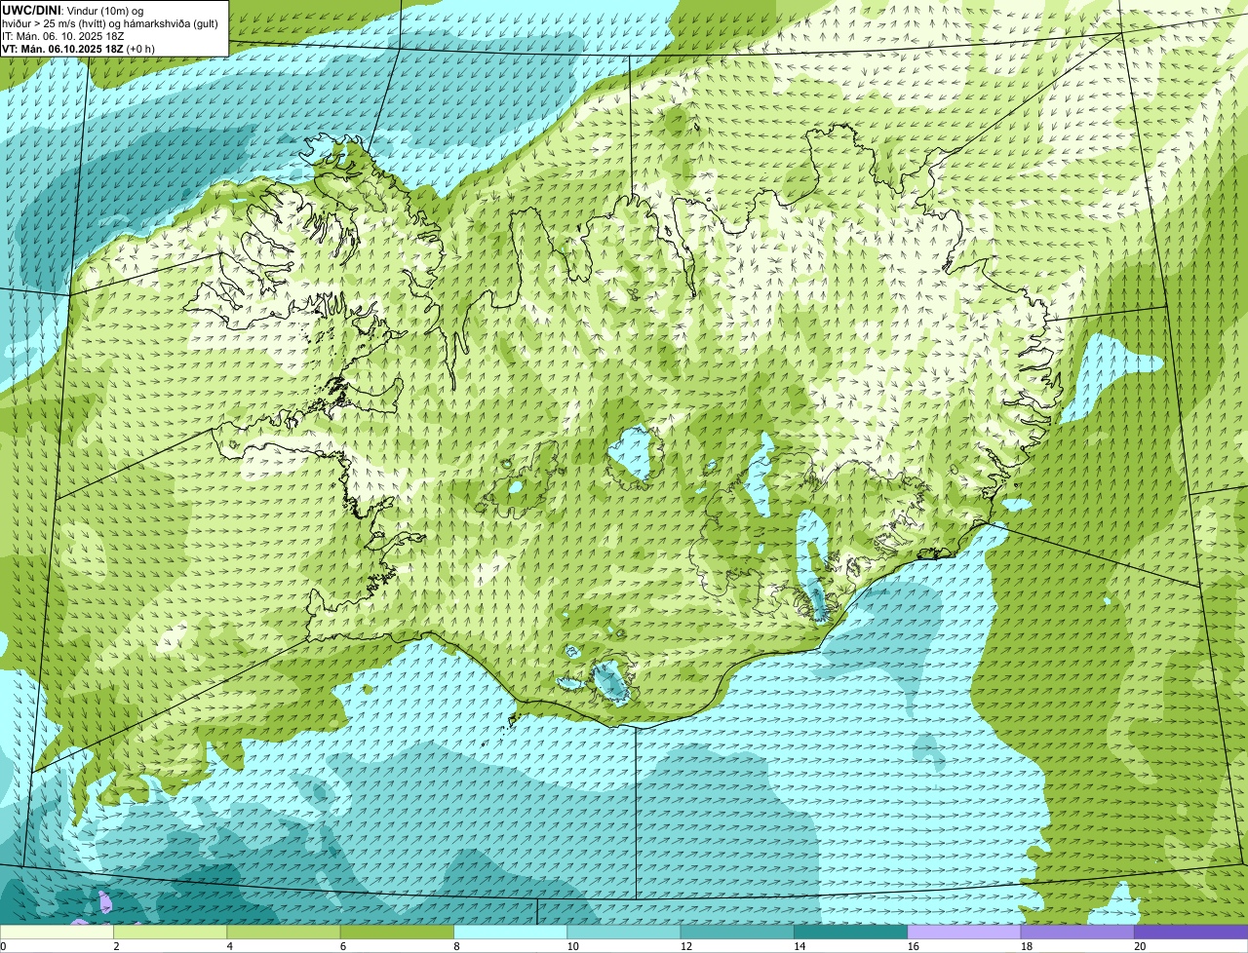This screenshot has width=1248, height=953.
Task: Click the 'UWC/DINI' title text
Action: pyautogui.click(x=31, y=11)
